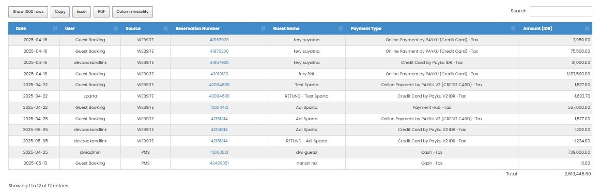Click the Guest Name column sort icon

click(x=341, y=28)
